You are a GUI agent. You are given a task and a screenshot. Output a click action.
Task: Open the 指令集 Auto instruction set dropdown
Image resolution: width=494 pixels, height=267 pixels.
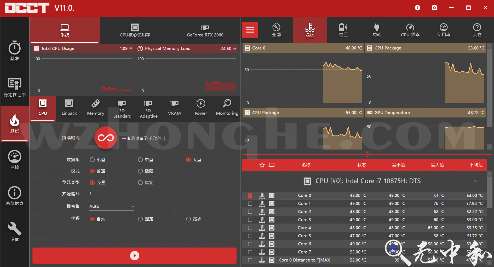pos(111,206)
